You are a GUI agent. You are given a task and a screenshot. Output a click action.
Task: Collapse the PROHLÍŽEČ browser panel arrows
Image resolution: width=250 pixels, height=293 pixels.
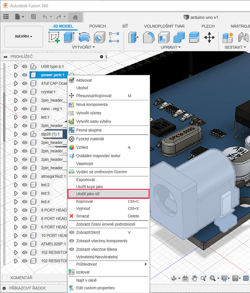(x=5, y=57)
